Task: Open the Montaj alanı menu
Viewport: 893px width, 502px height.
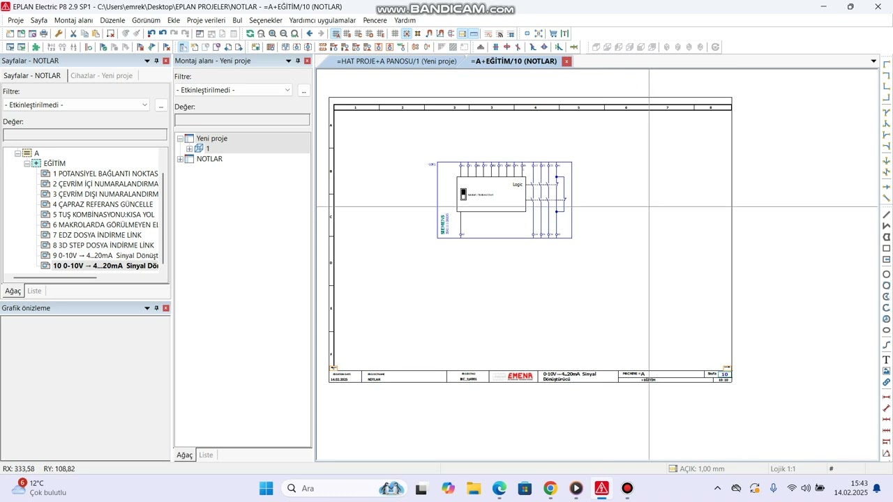Action: click(x=74, y=20)
